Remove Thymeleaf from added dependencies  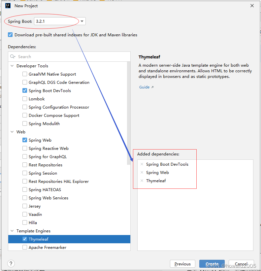click(142, 181)
